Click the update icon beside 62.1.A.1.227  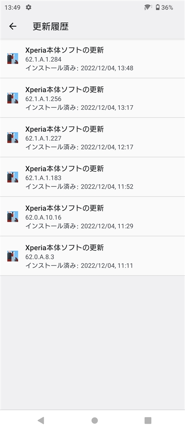pyautogui.click(x=13, y=138)
